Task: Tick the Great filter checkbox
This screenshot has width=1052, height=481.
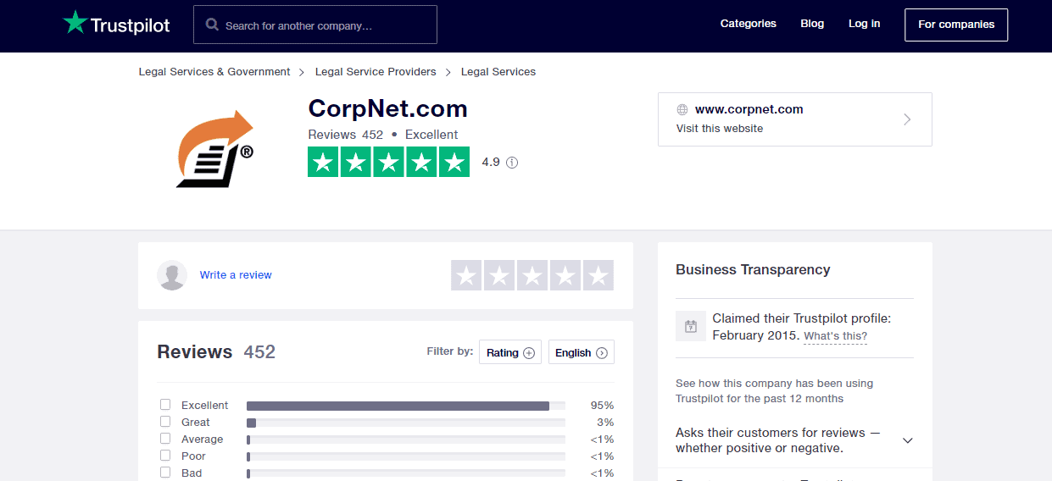Action: 165,422
